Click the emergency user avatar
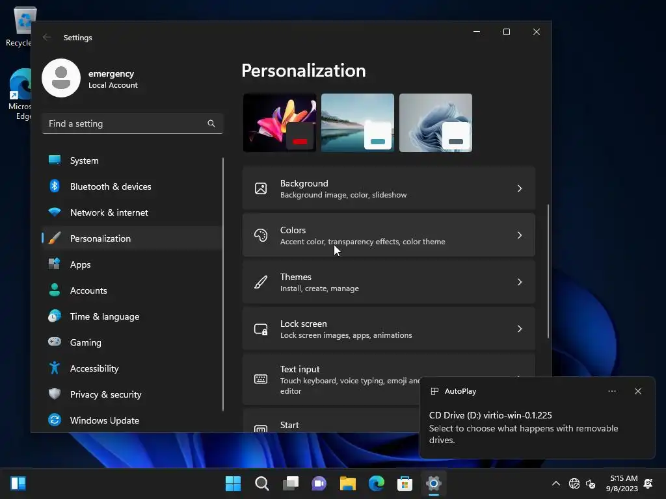The image size is (666, 499). [x=61, y=78]
